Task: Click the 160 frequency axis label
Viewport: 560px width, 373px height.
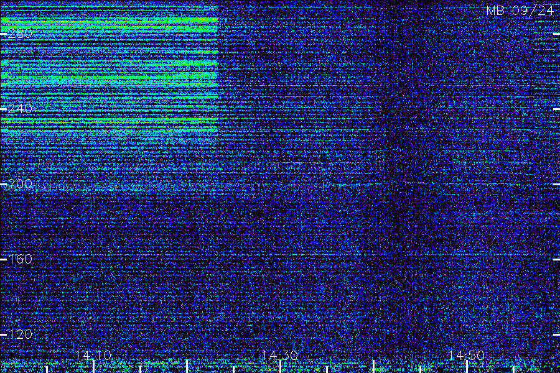Action: [x=20, y=259]
